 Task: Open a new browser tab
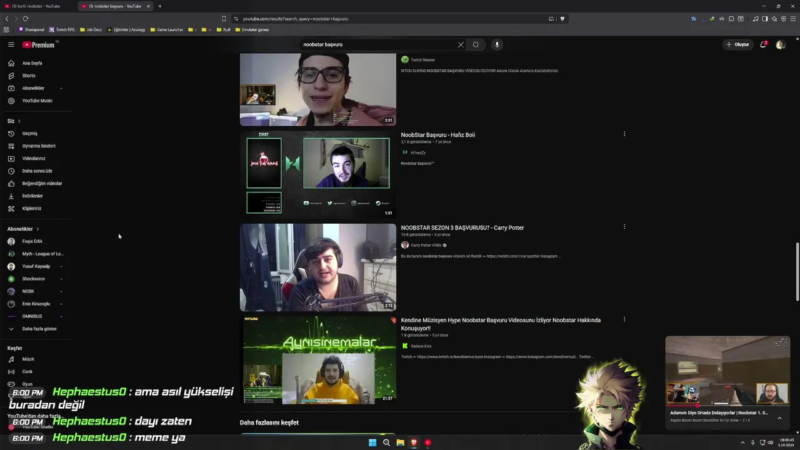point(159,6)
